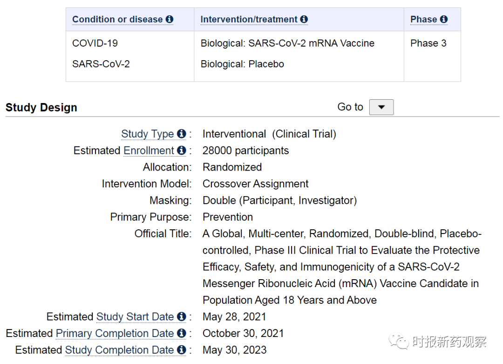Open the Enrollment glossary link
This screenshot has width=503, height=364.
tap(149, 151)
